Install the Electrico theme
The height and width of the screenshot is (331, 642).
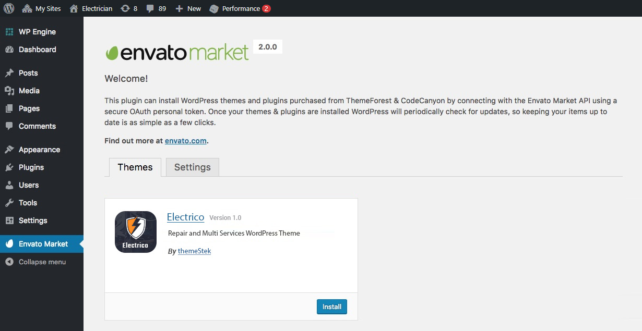(x=331, y=307)
